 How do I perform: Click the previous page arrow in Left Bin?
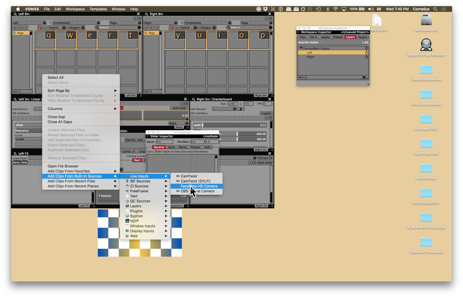point(14,27)
